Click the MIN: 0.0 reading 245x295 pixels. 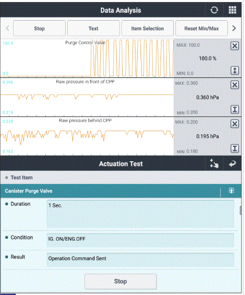tap(185, 73)
